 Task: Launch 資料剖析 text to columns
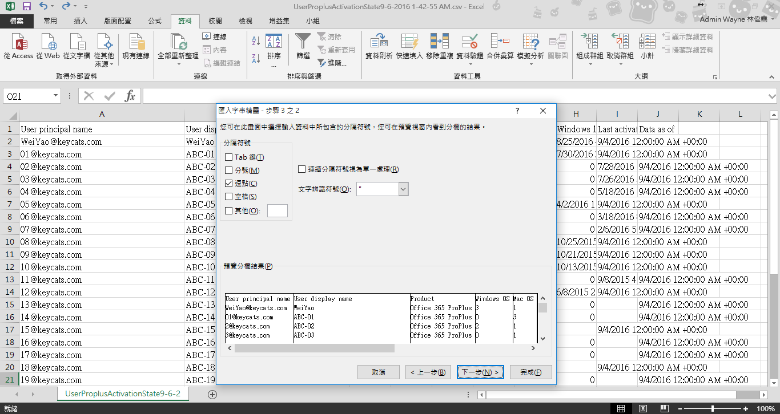point(379,47)
